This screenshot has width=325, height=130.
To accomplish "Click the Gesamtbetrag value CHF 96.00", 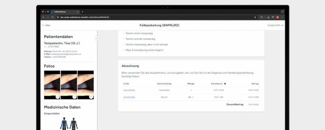I will point(254,105).
